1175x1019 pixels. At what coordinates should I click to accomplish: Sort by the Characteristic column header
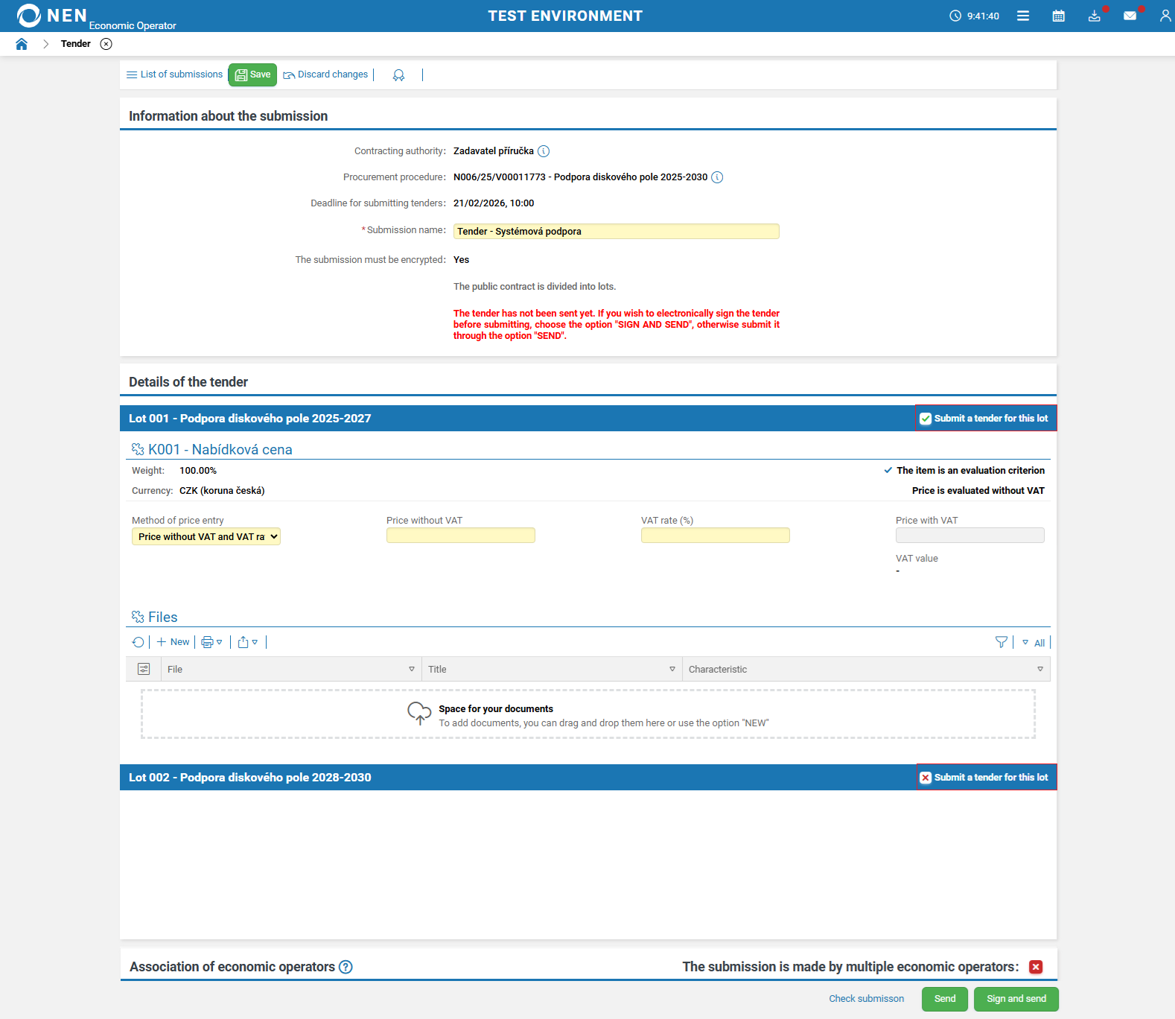coord(718,670)
